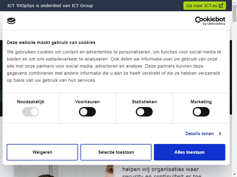Image resolution: width=237 pixels, height=177 pixels.
Task: Click the Cookiebot checkmark logo icon
Action: [11, 21]
